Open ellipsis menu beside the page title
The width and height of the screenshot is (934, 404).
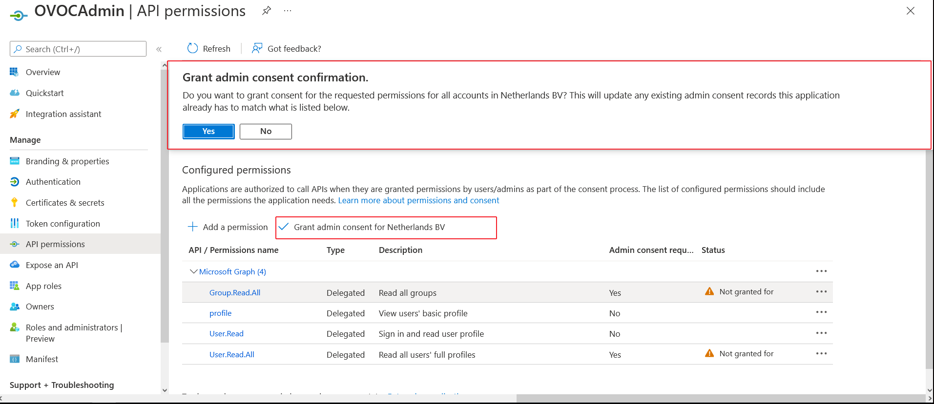coord(288,11)
